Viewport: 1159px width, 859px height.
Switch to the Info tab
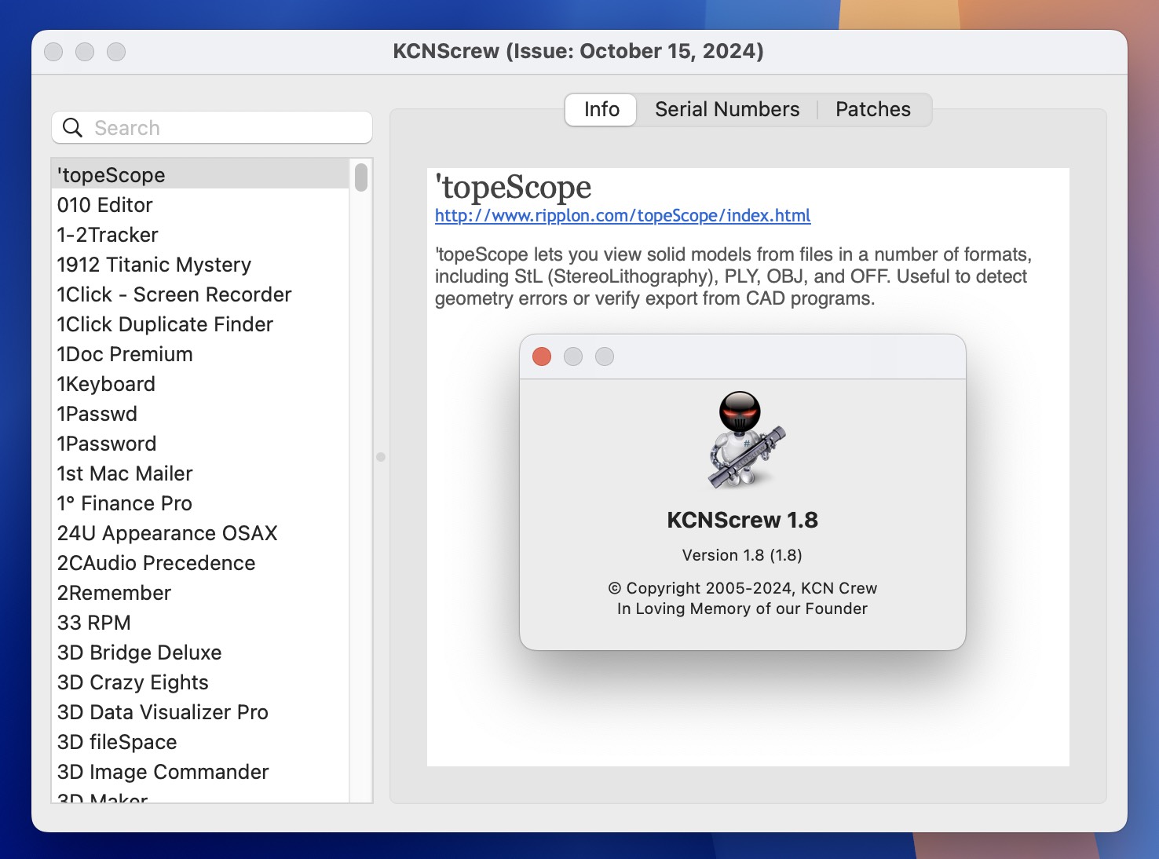[601, 110]
